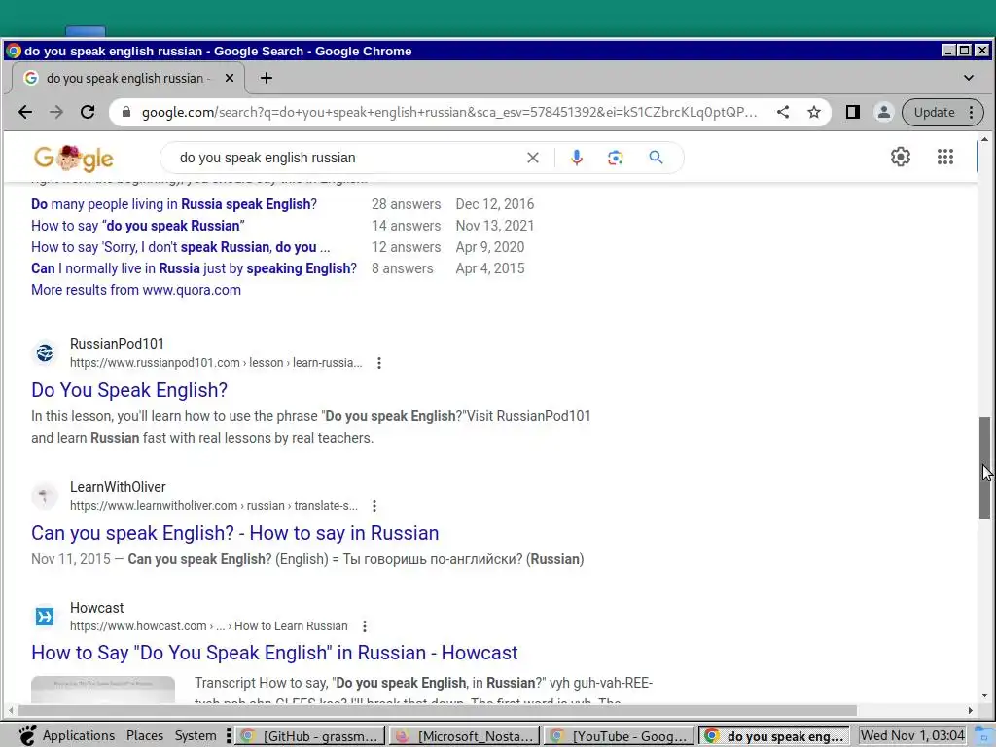Click the browser forward arrow
Viewport: 996px width, 747px height.
pyautogui.click(x=56, y=113)
